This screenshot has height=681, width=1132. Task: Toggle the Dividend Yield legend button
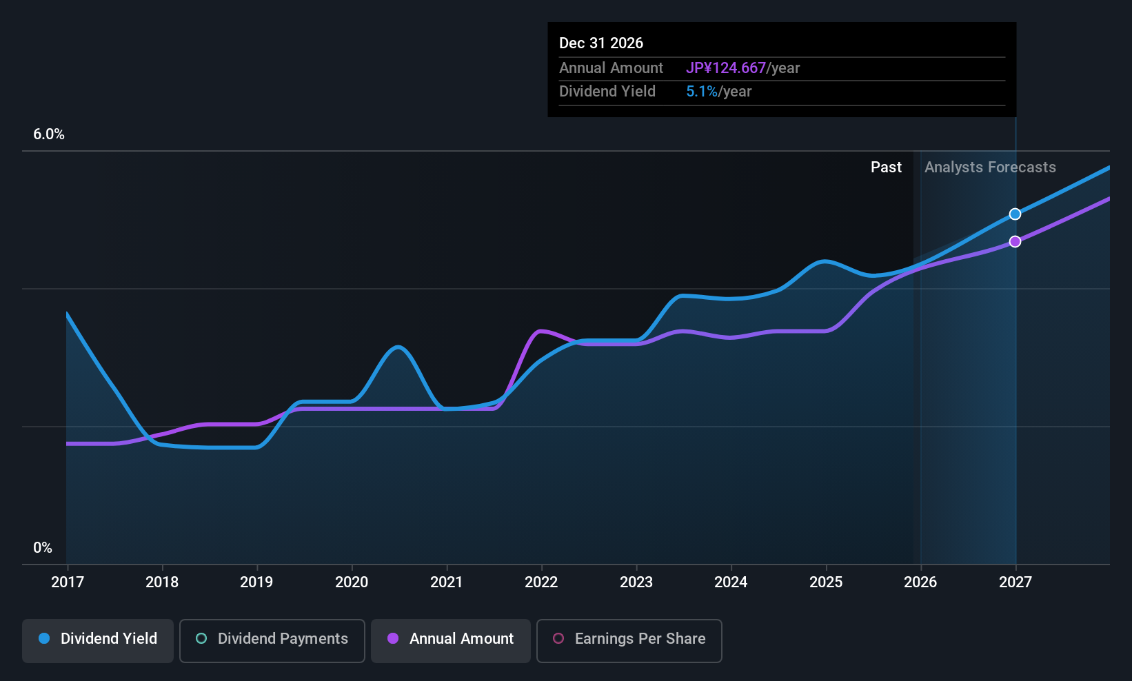[98, 640]
